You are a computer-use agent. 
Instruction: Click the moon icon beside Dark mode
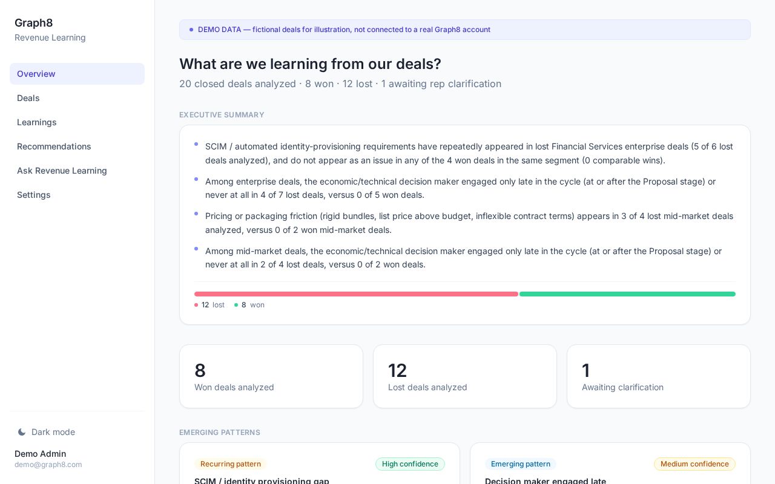coord(22,432)
